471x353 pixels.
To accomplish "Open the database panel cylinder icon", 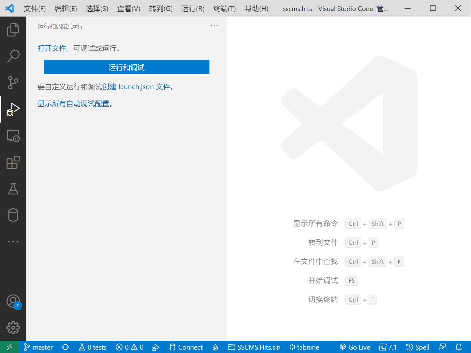I will click(x=13, y=215).
